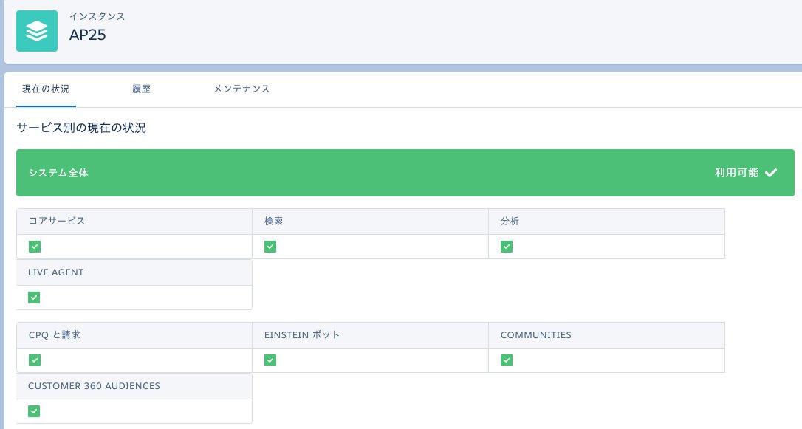Click the Communities green status icon

[x=507, y=360]
